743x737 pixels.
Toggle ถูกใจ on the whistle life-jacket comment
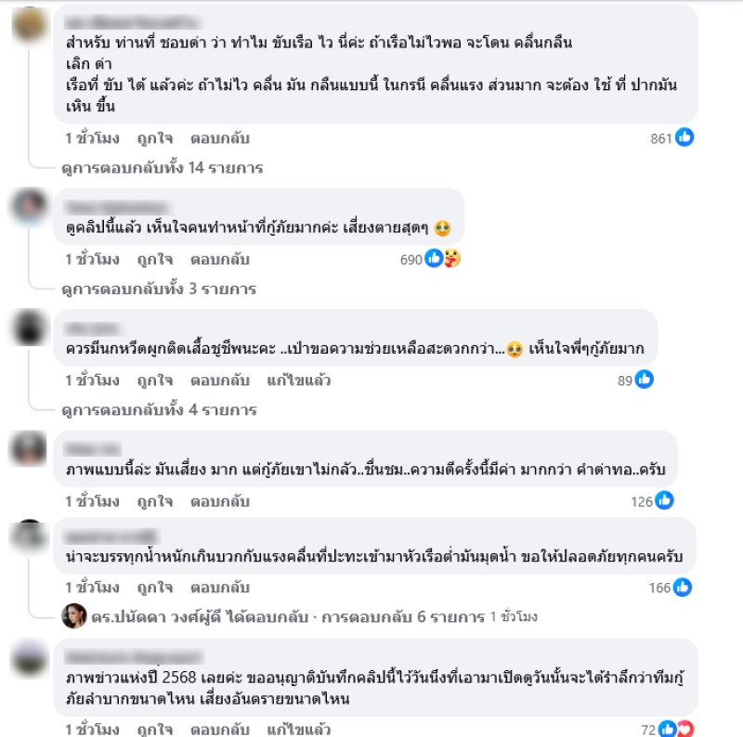click(154, 381)
